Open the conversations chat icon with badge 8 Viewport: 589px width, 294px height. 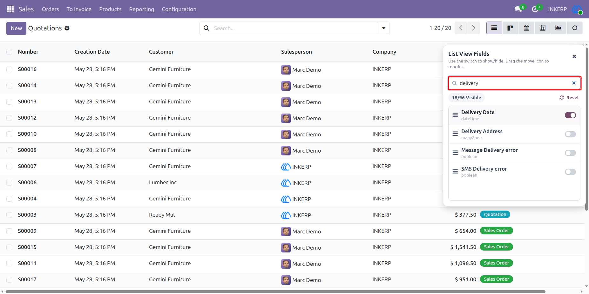point(518,9)
